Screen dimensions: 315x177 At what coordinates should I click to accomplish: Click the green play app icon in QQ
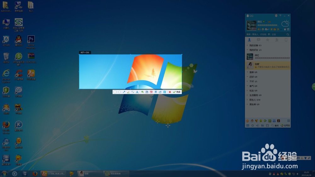pyautogui.click(x=265, y=121)
